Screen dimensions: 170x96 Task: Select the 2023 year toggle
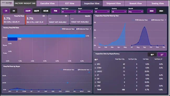[x=151, y=11]
